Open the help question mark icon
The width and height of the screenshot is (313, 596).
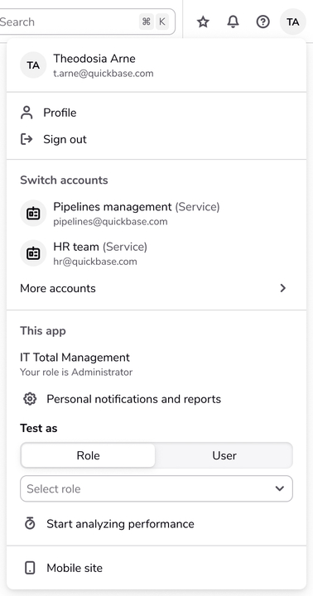point(262,22)
